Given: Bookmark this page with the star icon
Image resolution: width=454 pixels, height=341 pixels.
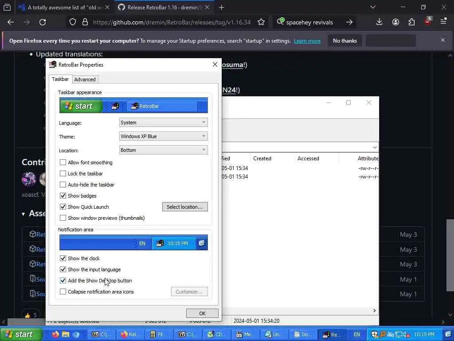Looking at the screenshot, I should 261,22.
